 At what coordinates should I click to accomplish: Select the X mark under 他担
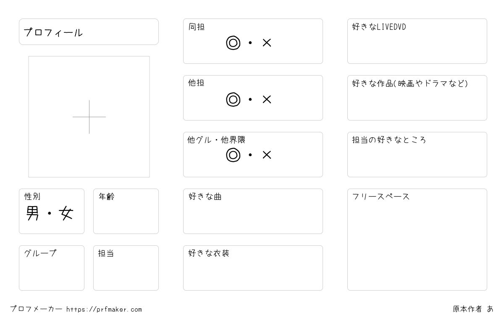point(267,100)
